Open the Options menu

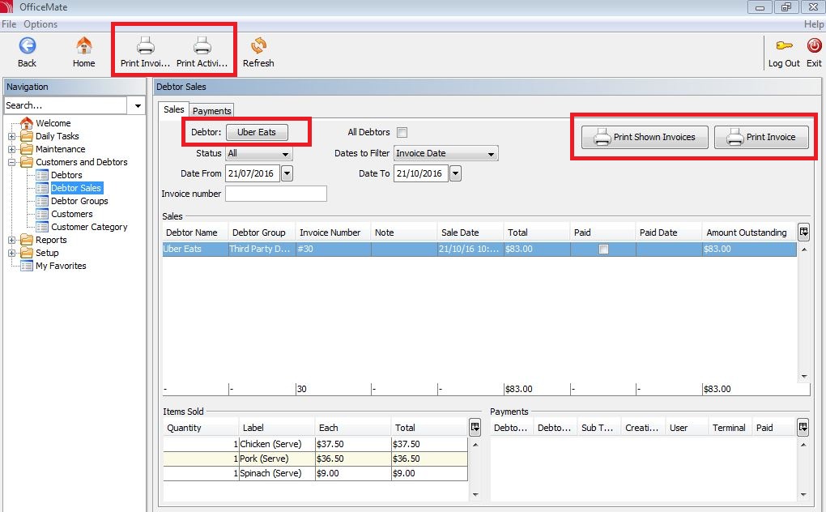(40, 24)
